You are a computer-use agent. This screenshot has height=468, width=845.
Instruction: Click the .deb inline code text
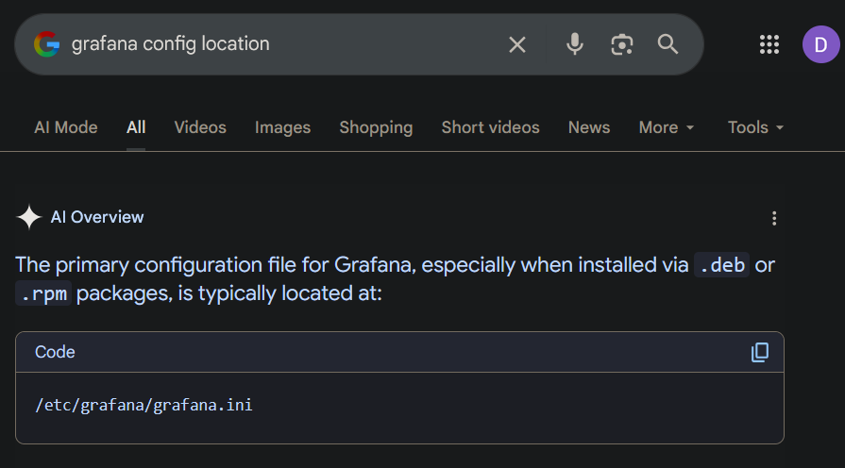point(721,265)
